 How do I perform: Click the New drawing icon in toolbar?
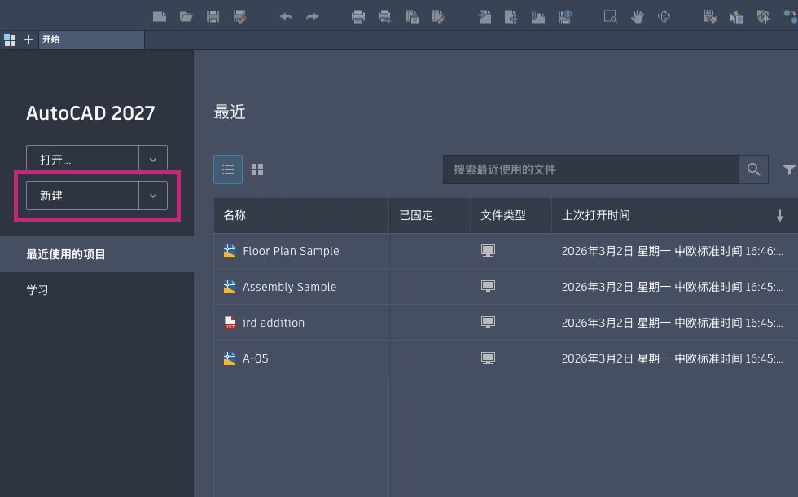160,17
